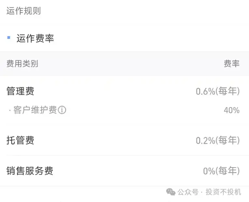Viewport: 249px width, 202px height.
Task: Open the 运作规则 section header
Action: pyautogui.click(x=24, y=11)
